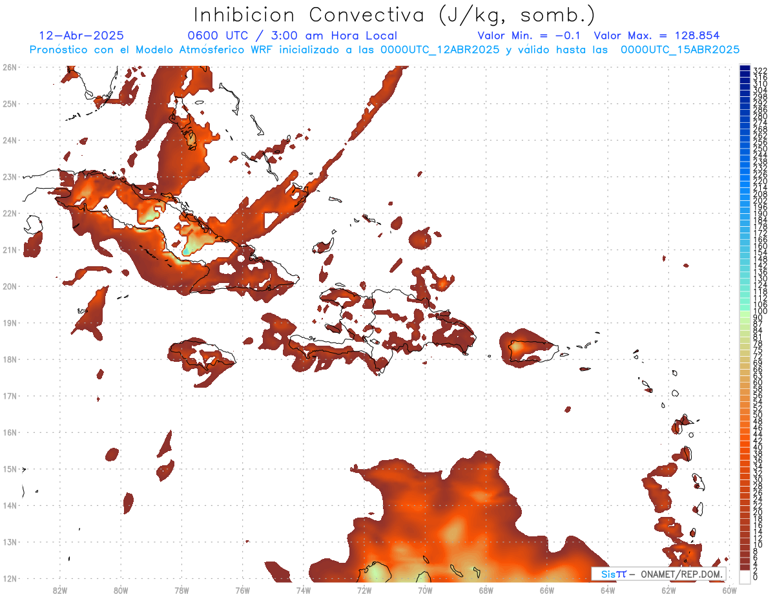Click the white 0 color scale swatch
Viewport: 775px width, 599px height.
(745, 577)
